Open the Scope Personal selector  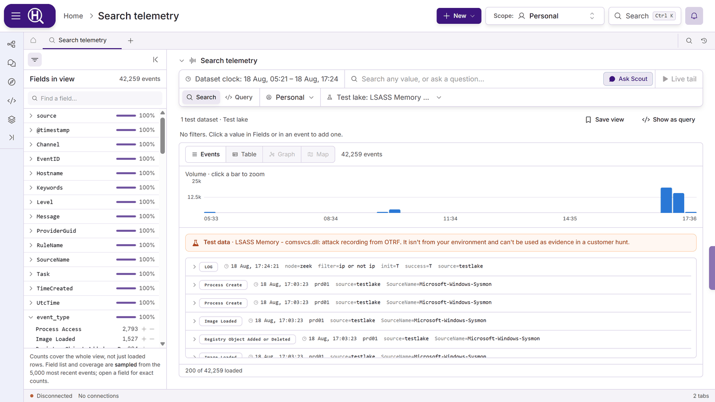(545, 16)
